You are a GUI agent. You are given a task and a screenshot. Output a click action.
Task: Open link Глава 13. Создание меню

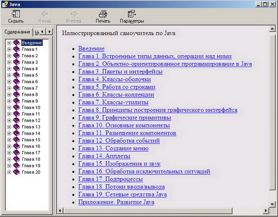[113, 149]
